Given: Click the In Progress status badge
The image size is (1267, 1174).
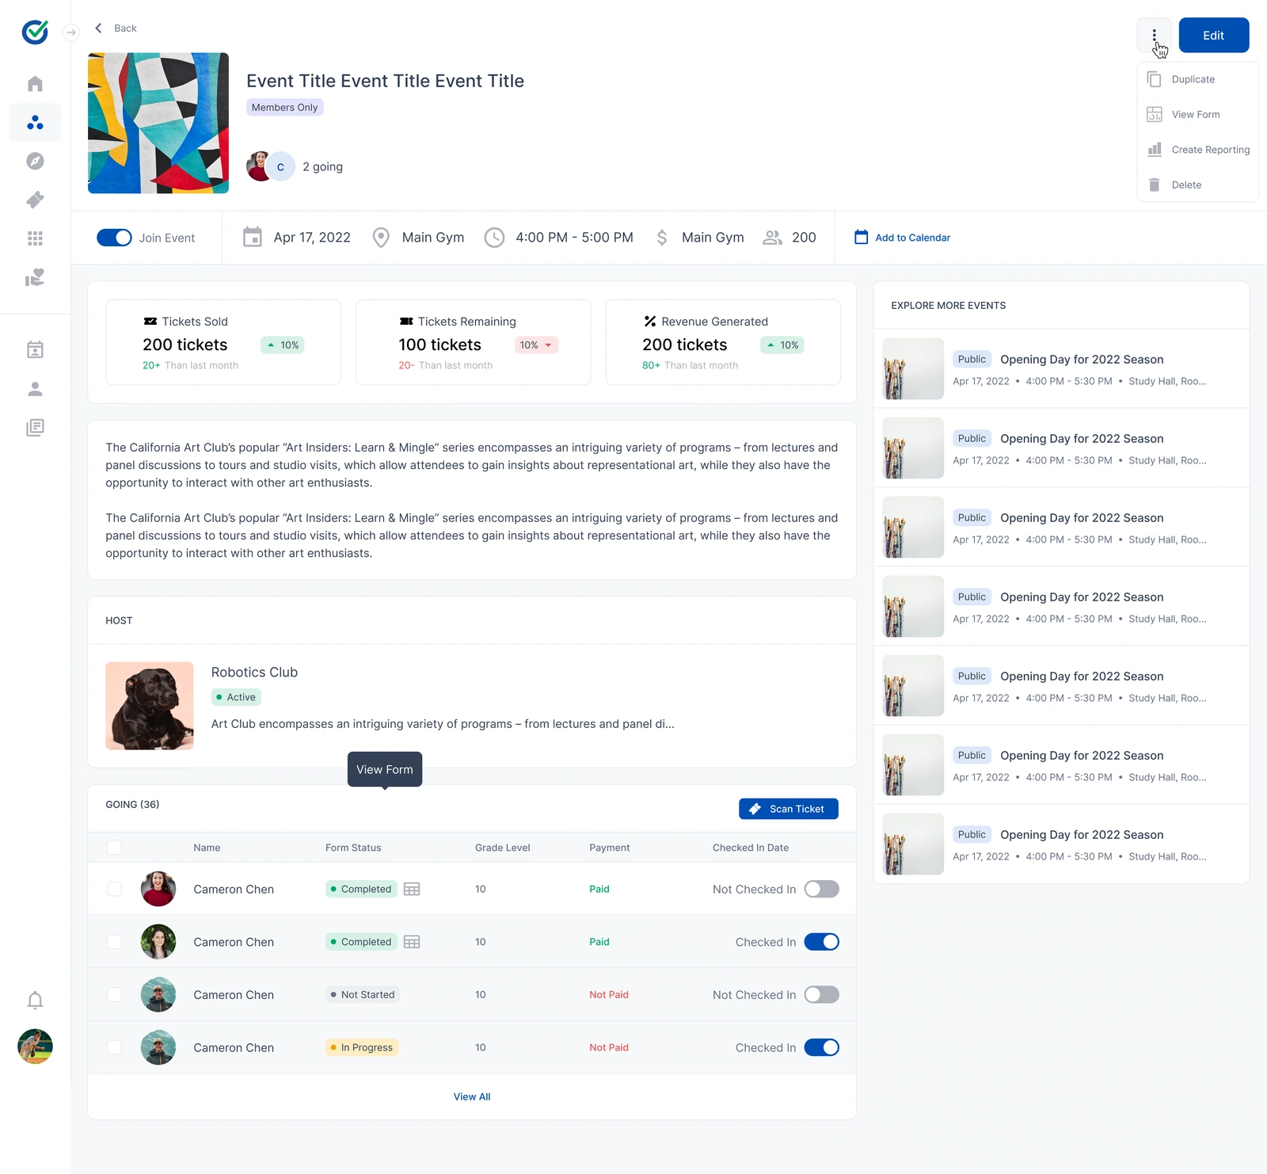Looking at the screenshot, I should [362, 1047].
